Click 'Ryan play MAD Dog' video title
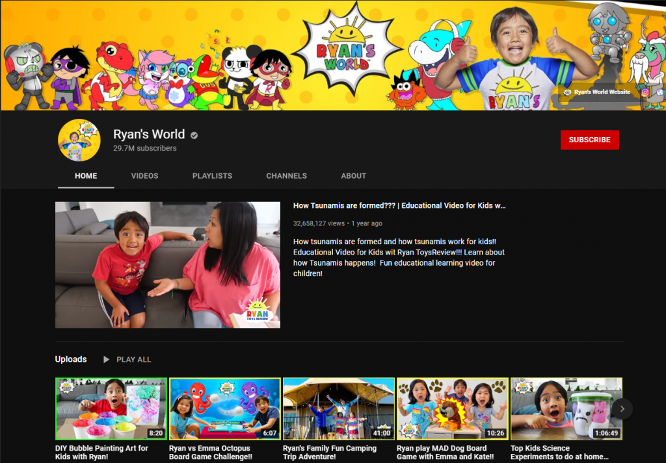This screenshot has height=463, width=666. coord(445,453)
